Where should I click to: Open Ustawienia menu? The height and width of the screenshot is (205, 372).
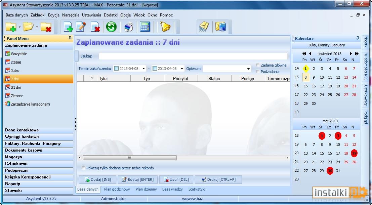92,15
